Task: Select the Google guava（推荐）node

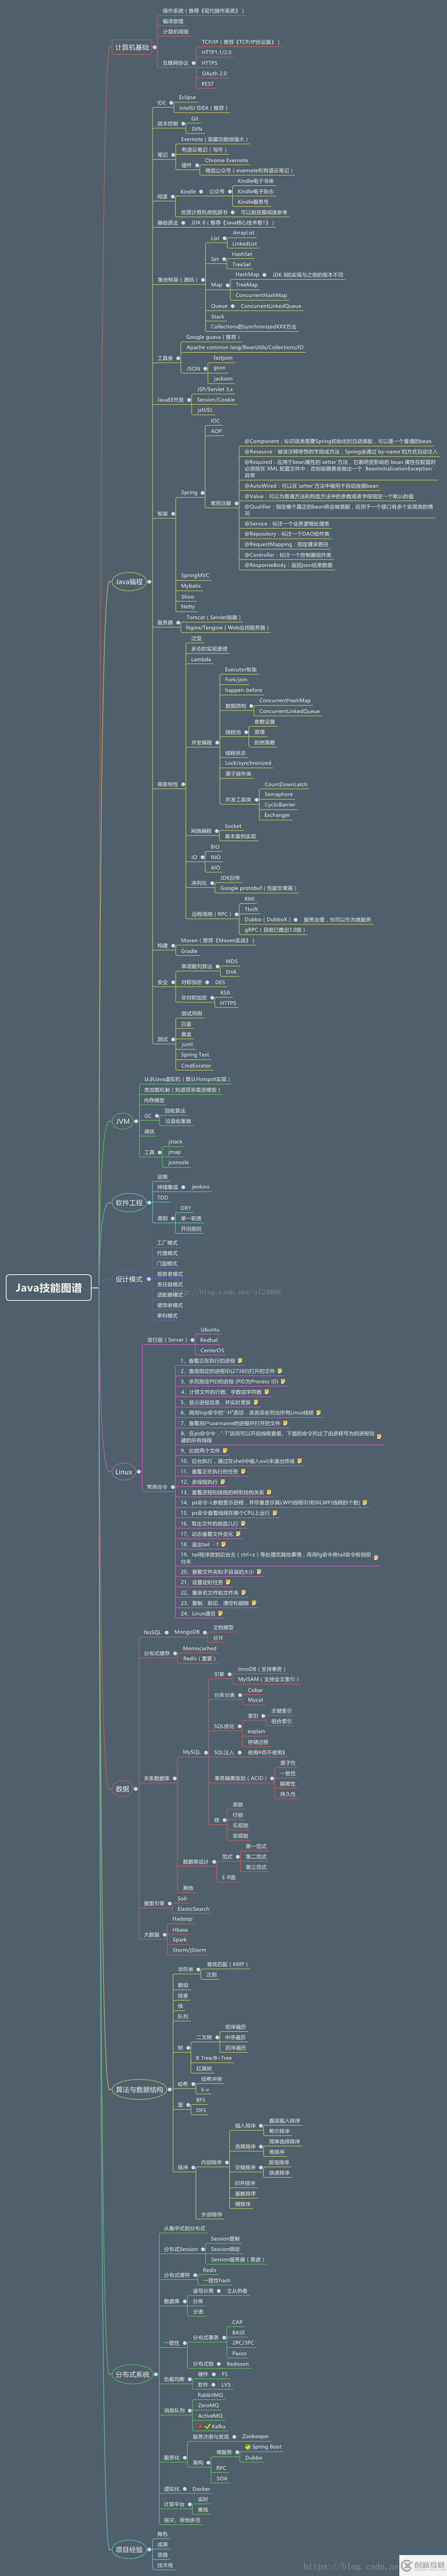Action: point(213,337)
